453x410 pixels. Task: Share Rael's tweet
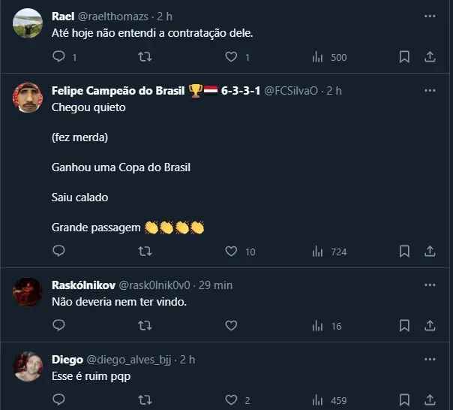tap(430, 57)
